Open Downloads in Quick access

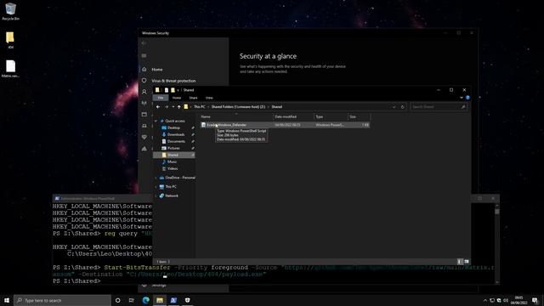[176, 134]
